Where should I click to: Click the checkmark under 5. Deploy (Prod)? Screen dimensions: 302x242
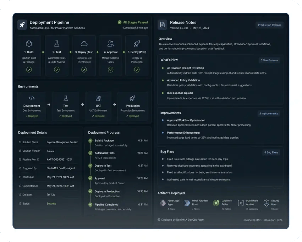point(137,70)
